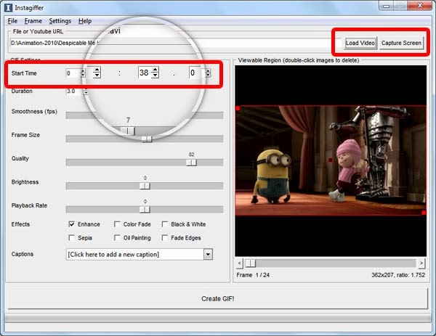
Task: Click the '362x207, ratio: 1.752' text
Action: (x=398, y=275)
